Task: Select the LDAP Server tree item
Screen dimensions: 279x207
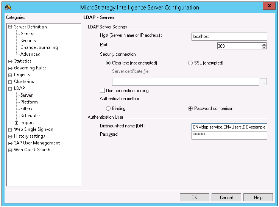Action: [26, 95]
